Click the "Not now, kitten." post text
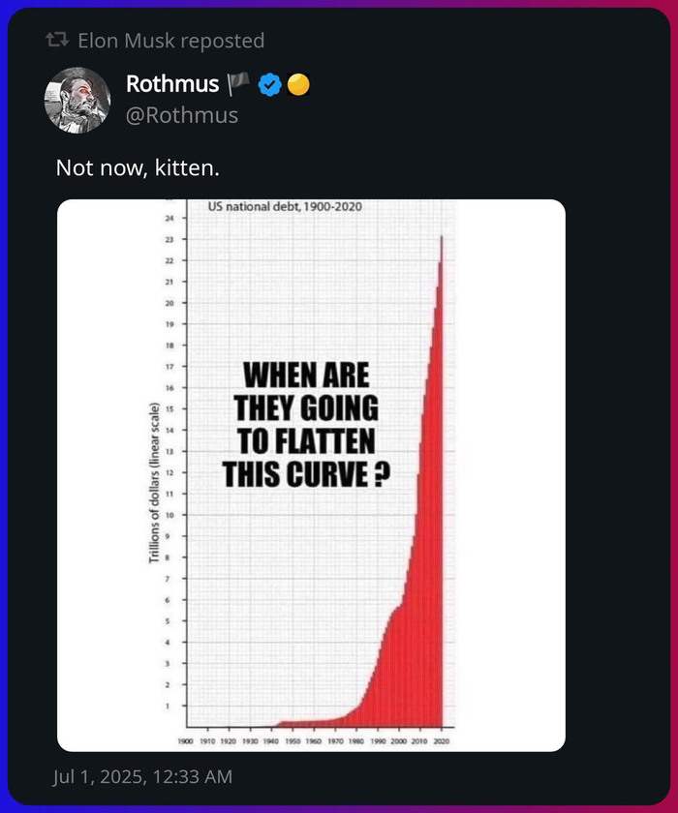Viewport: 678px width, 813px height. pos(138,168)
